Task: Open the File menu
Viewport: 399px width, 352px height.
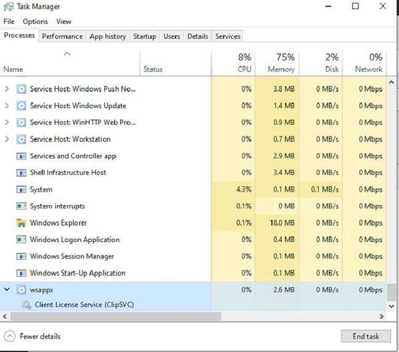Action: click(x=9, y=22)
